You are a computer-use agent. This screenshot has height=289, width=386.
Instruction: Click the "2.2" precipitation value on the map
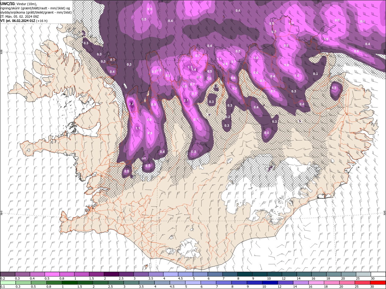pos(131,104)
